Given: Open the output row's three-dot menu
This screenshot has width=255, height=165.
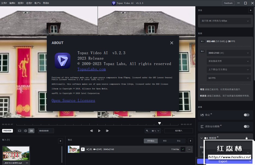Looking at the screenshot, I should [x=189, y=149].
